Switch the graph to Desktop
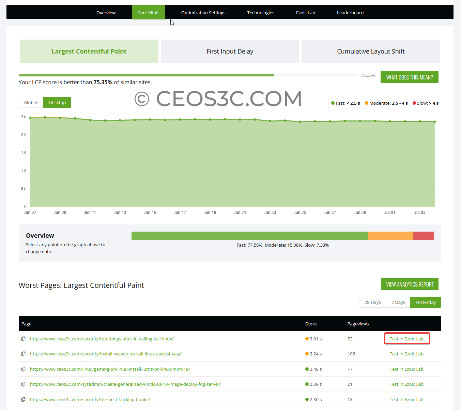Screen dimensions: 461x410 coord(57,102)
